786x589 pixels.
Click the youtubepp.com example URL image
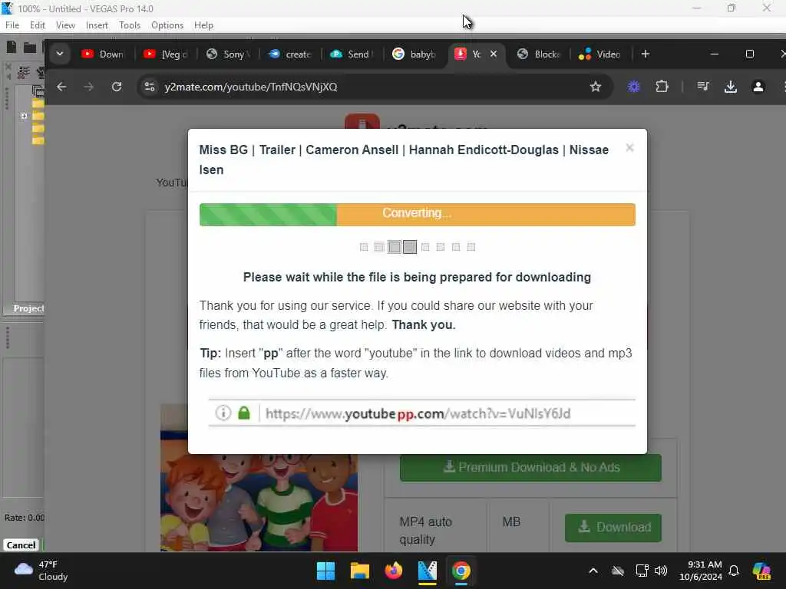[x=422, y=413]
